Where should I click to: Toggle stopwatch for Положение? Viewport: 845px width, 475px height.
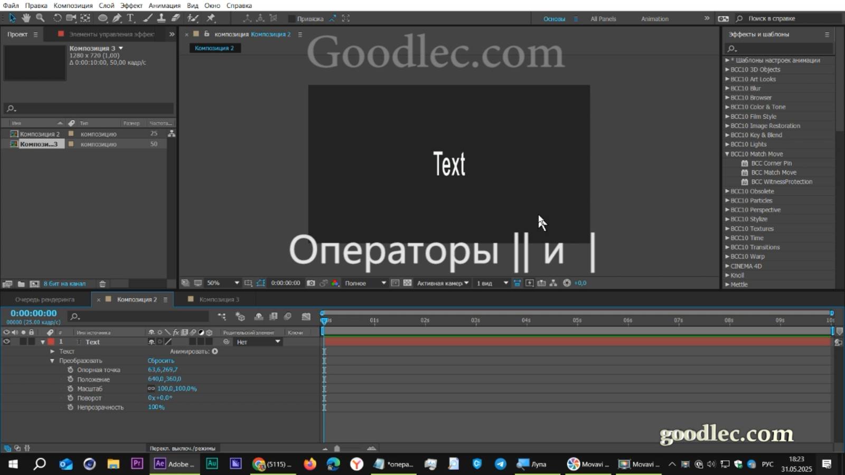[x=70, y=379]
